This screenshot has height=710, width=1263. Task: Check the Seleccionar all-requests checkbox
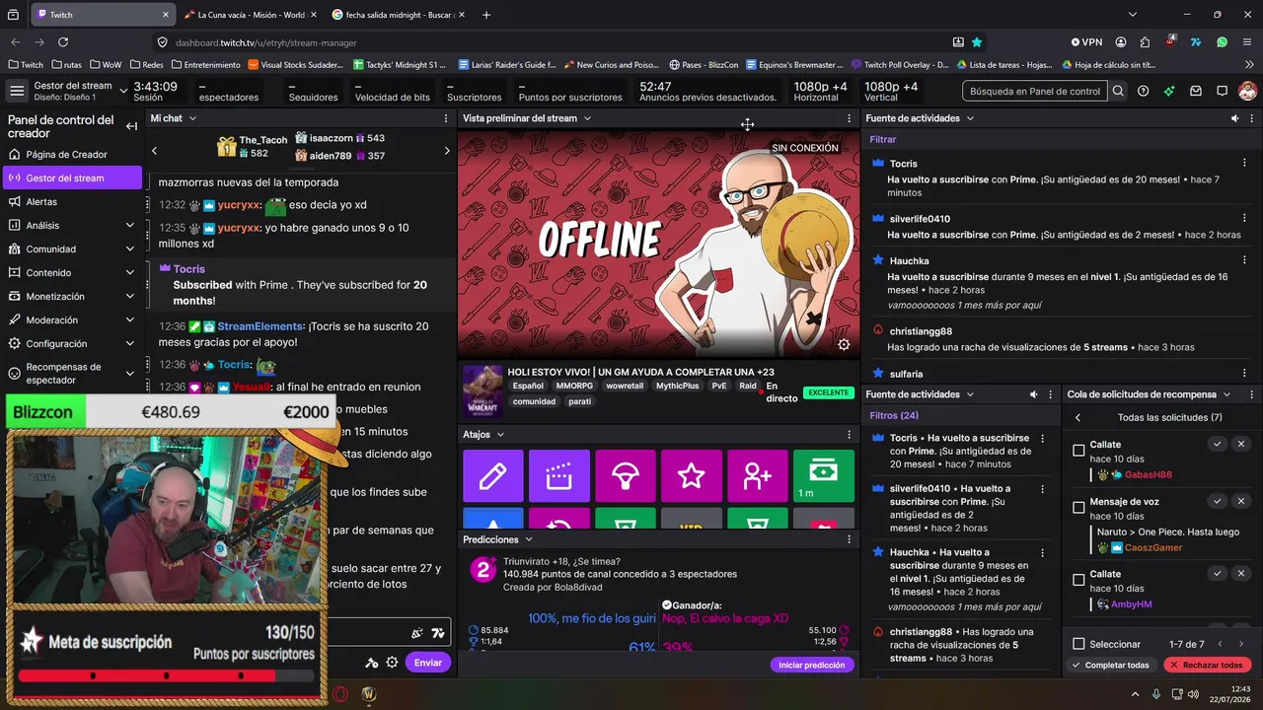(1078, 644)
